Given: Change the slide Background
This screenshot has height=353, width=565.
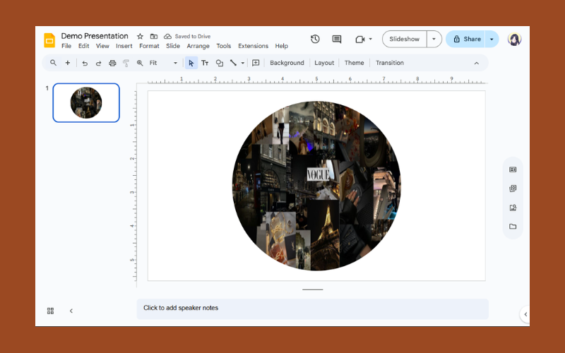Looking at the screenshot, I should (x=287, y=63).
